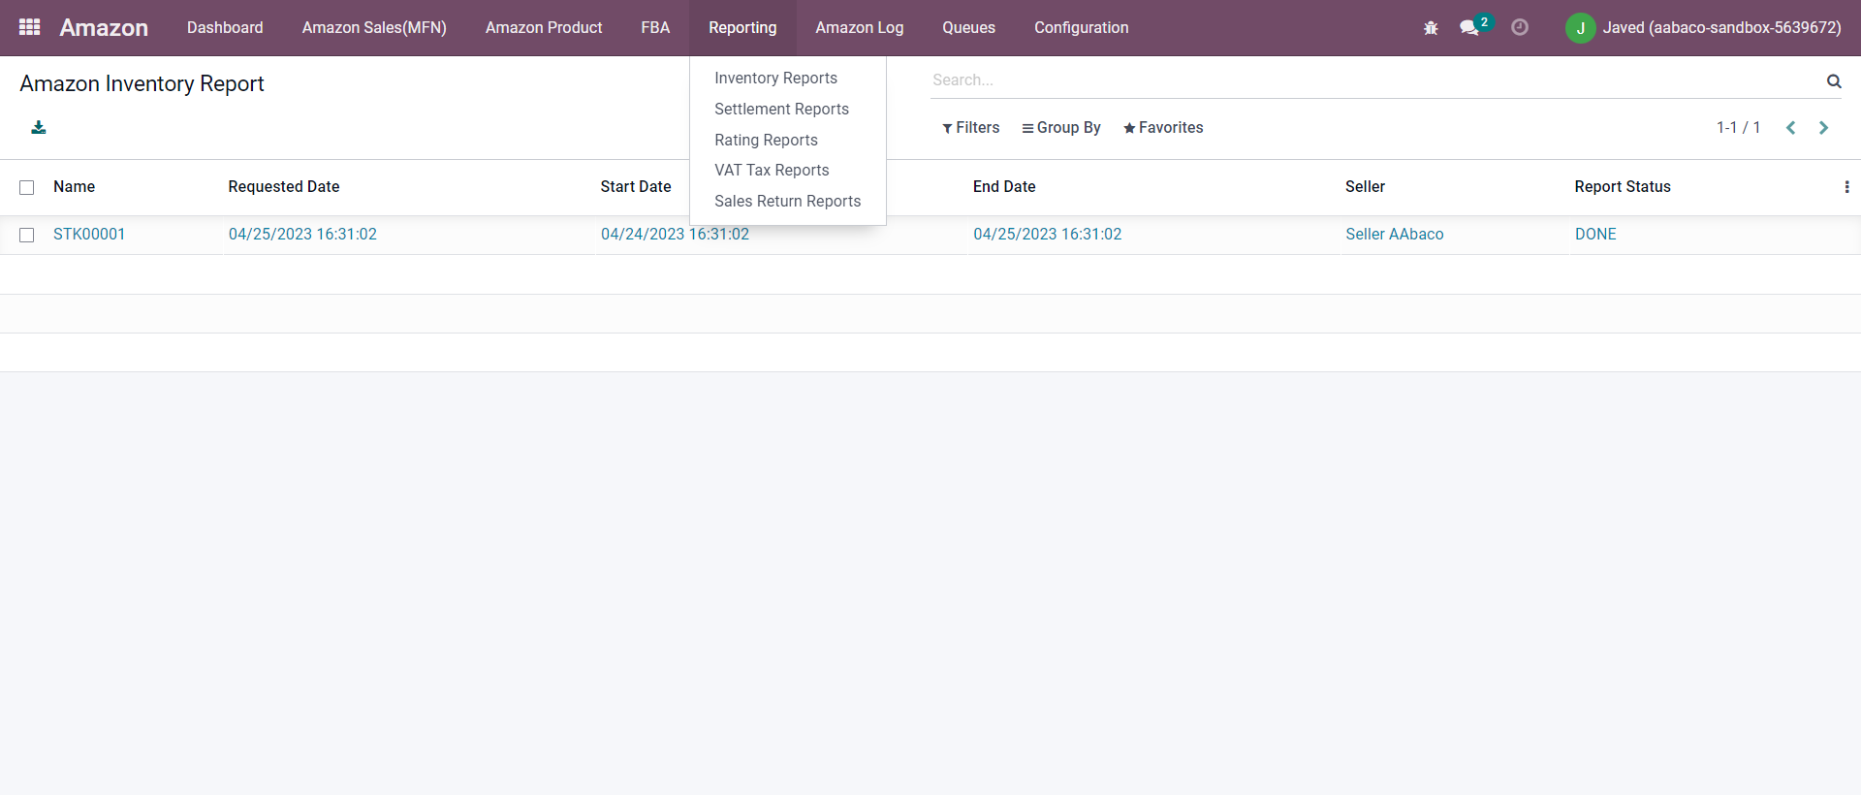Open the apps grid menu icon
Viewport: 1861px width, 795px height.
coord(30,27)
